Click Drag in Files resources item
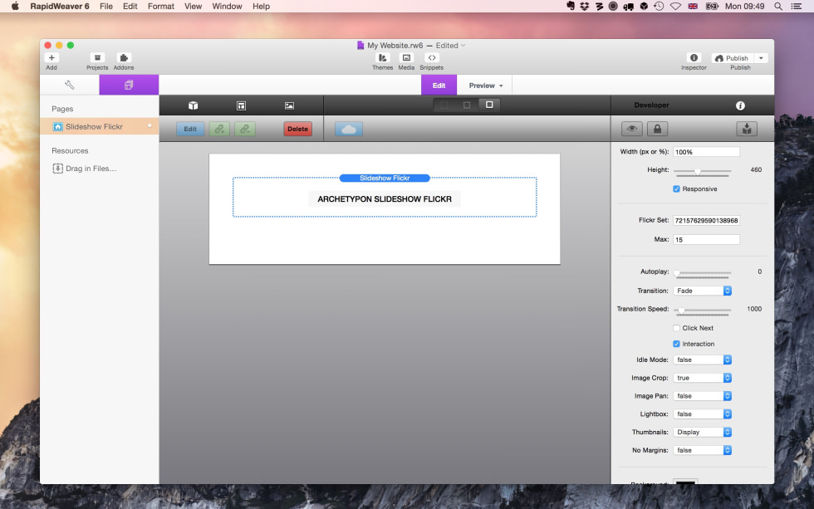This screenshot has width=814, height=509. pos(84,168)
